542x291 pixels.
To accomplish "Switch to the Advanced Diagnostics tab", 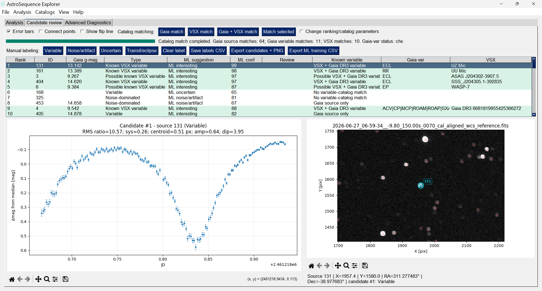I will click(x=88, y=23).
